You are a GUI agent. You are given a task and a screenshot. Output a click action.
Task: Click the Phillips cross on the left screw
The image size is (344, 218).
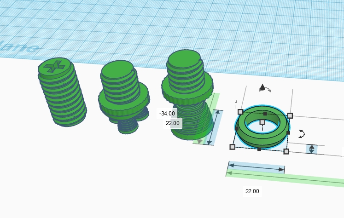coord(52,66)
